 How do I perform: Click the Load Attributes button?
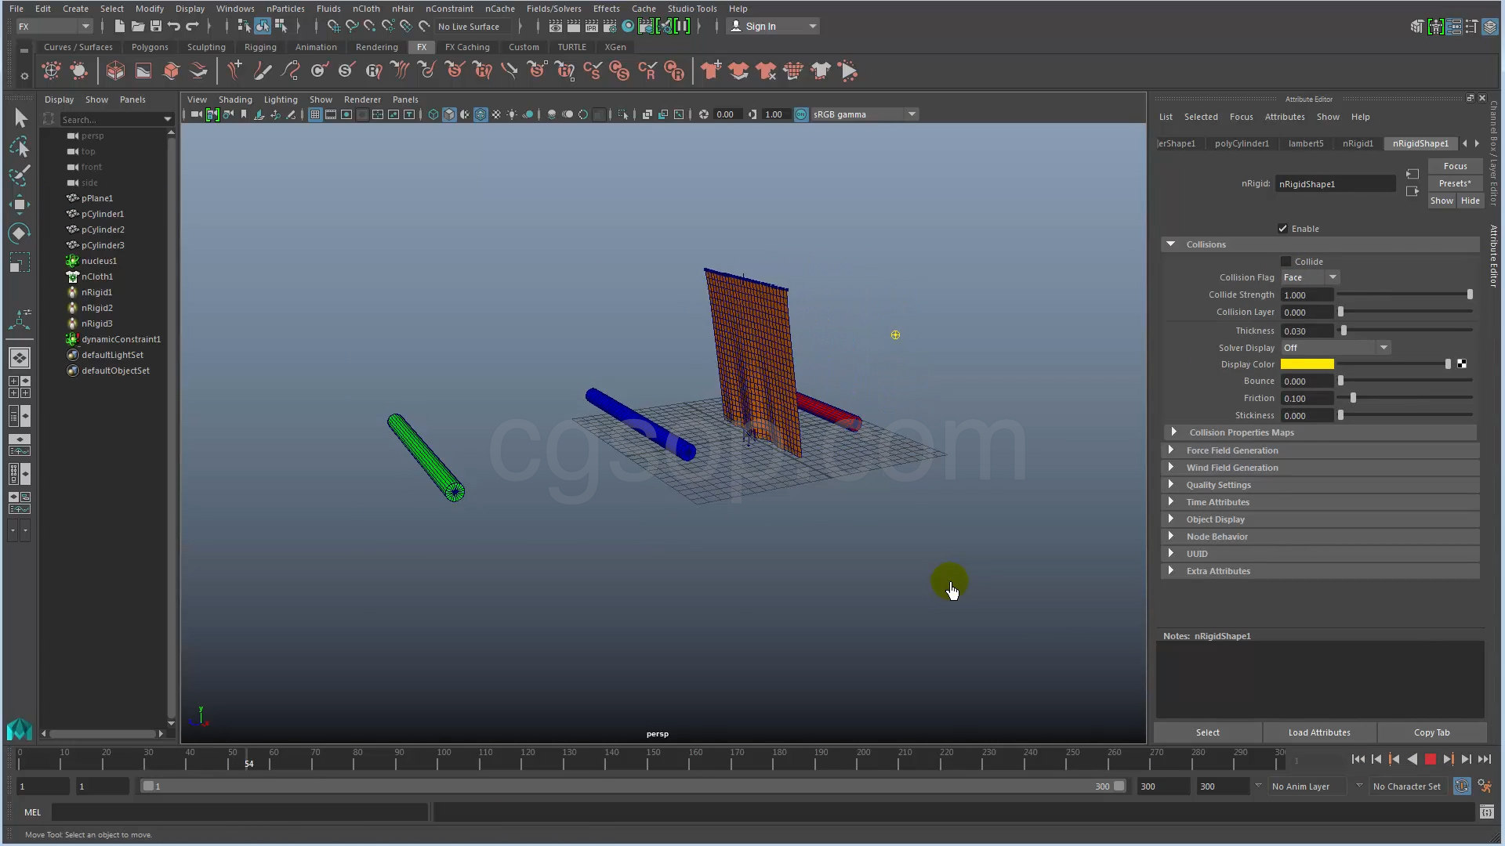pyautogui.click(x=1319, y=732)
